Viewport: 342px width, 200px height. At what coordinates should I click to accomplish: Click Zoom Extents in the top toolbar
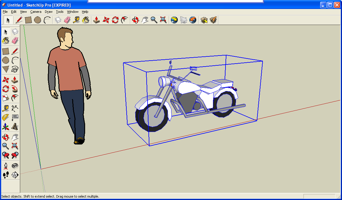163,20
